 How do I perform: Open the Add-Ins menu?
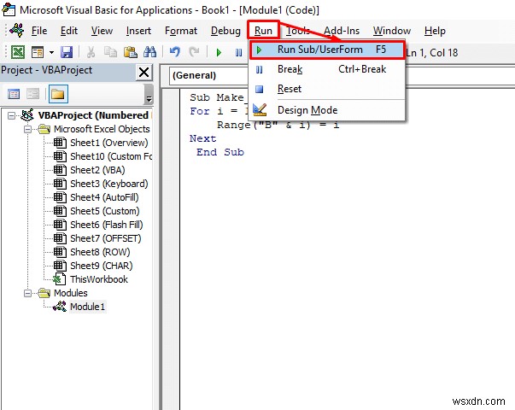coord(342,31)
